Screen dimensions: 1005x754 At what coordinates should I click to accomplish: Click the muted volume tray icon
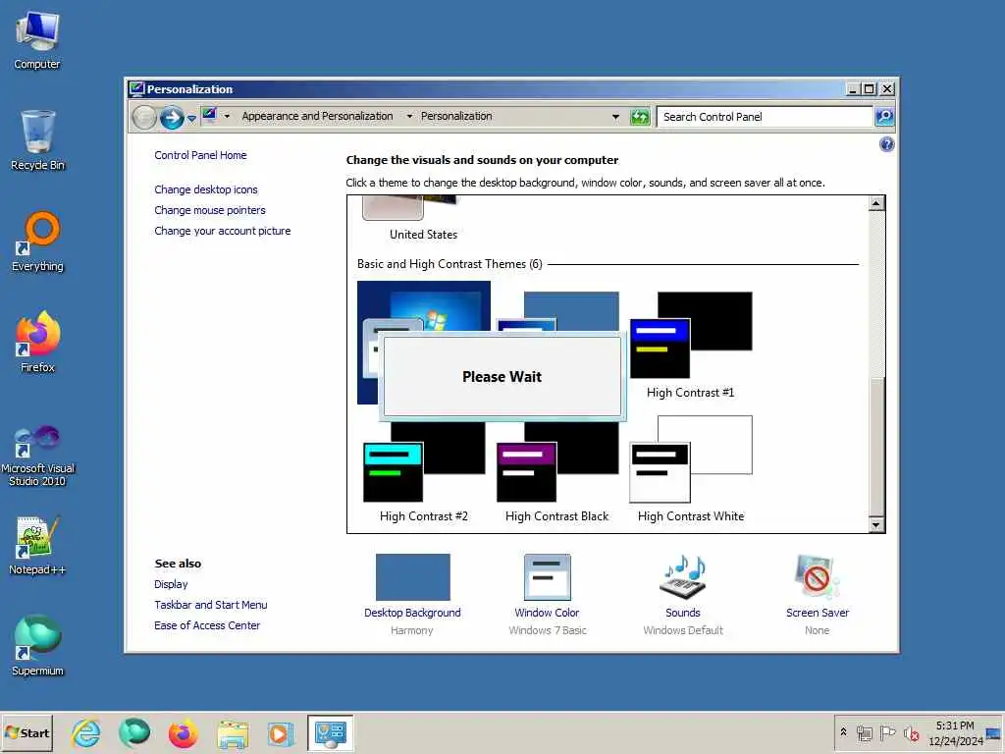(911, 732)
